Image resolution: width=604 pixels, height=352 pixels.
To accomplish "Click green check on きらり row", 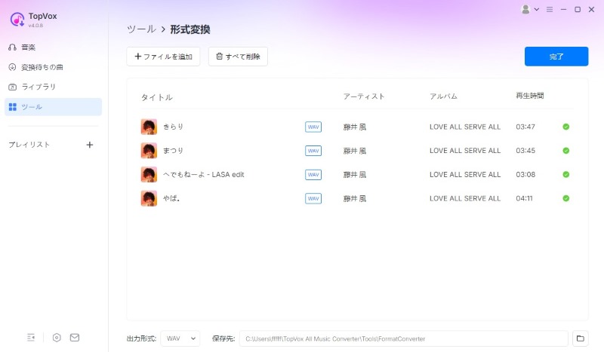I will tap(565, 127).
